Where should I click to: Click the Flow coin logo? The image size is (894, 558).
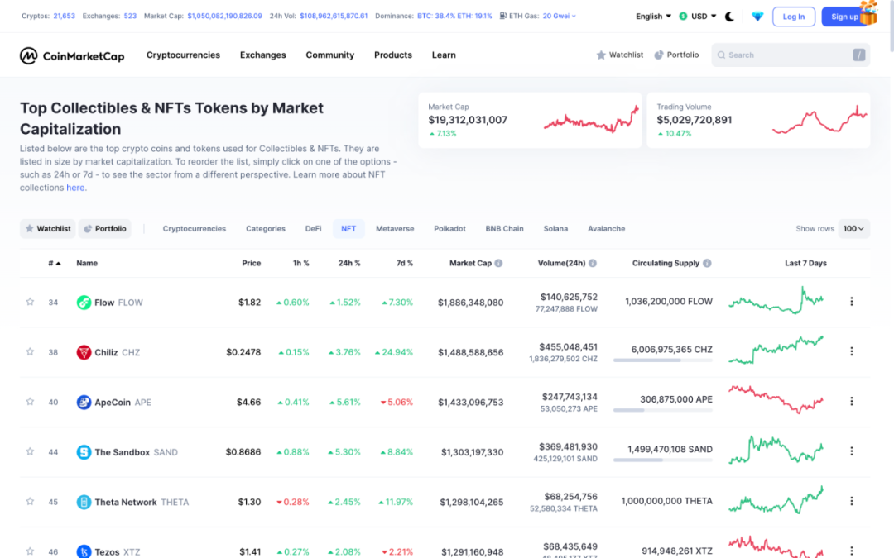click(84, 303)
